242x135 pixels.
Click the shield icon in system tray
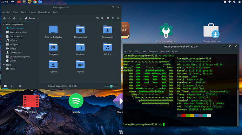coord(225,2)
